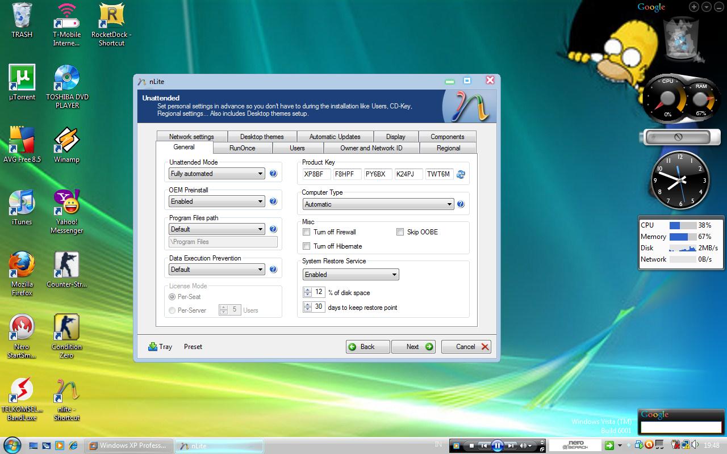Viewport: 727px width, 454px height.
Task: Switch to the Components tab
Action: click(448, 137)
